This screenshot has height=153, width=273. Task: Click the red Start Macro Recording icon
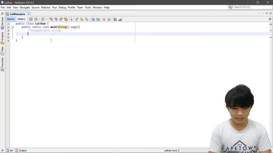(104, 19)
